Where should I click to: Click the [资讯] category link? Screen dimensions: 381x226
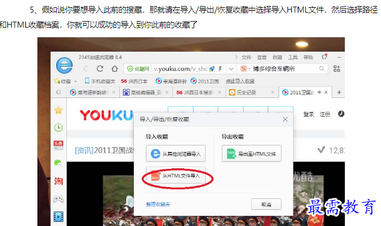(x=84, y=151)
